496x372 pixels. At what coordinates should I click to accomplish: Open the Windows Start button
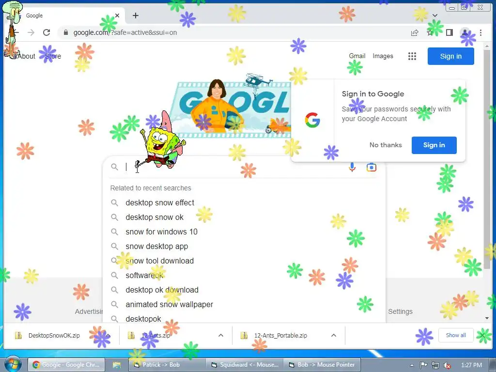[12, 364]
